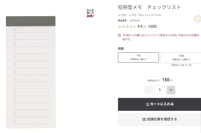
Task: Click the まとめ買いがお得 badge
Action: pos(90,13)
